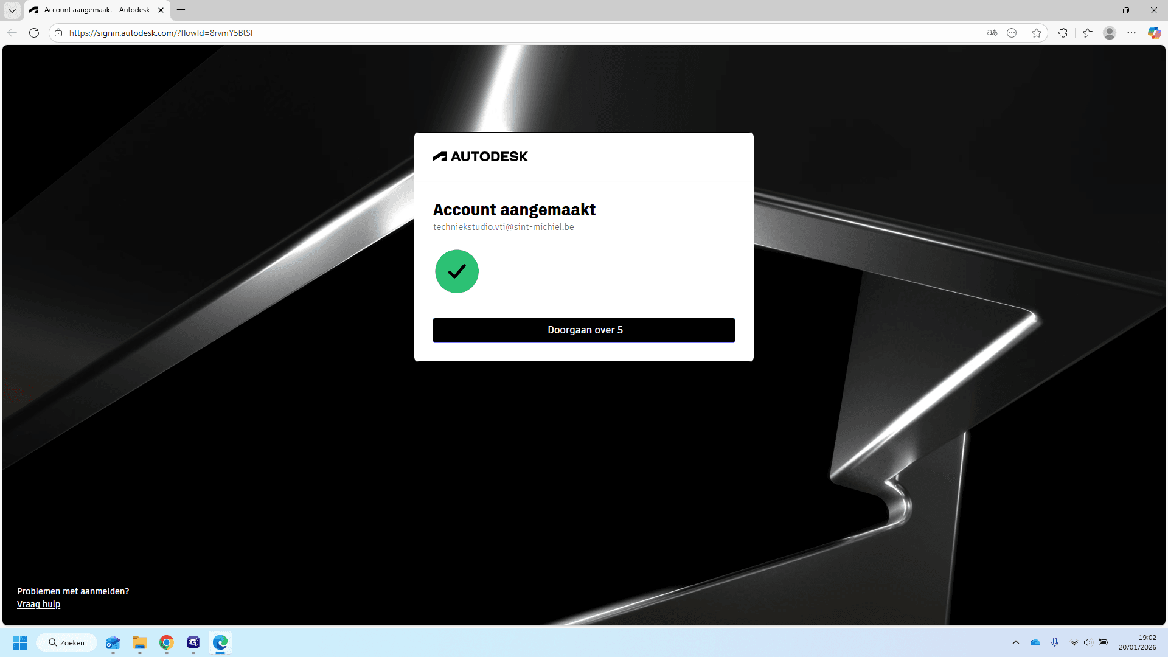The height and width of the screenshot is (657, 1168).
Task: Open the volume speaker tray icon
Action: (1088, 642)
